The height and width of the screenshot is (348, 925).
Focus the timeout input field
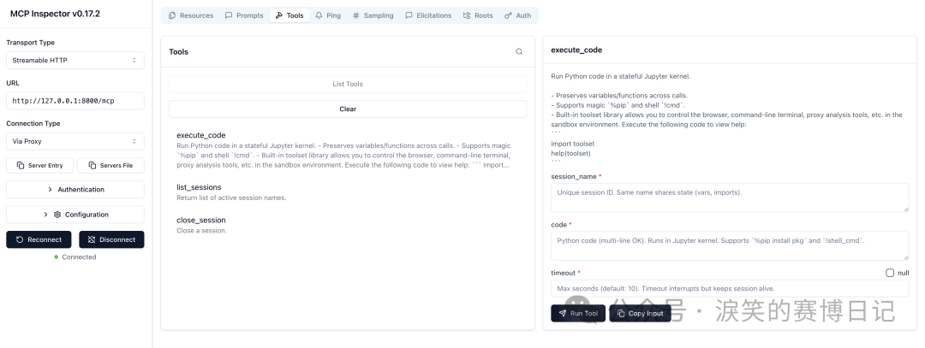pos(730,288)
